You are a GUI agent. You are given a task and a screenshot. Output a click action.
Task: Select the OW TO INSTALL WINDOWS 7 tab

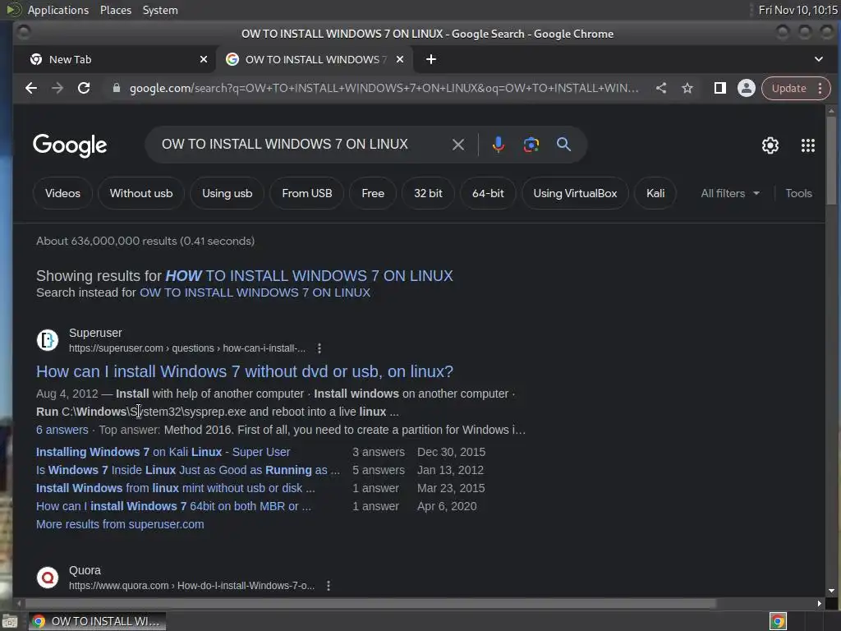click(x=315, y=59)
